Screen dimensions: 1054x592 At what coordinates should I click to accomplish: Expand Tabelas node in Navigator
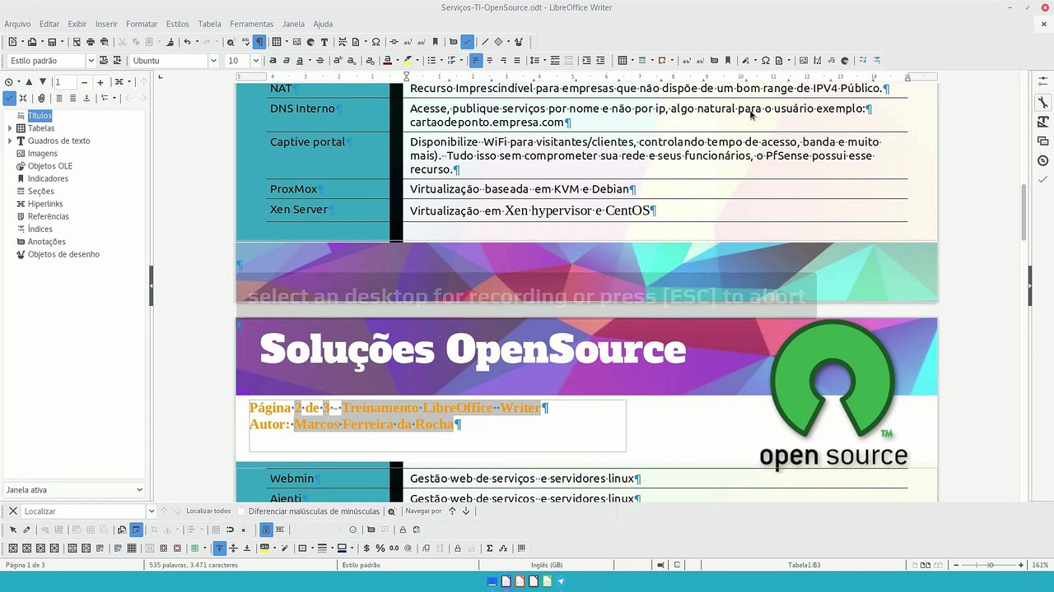pos(10,128)
